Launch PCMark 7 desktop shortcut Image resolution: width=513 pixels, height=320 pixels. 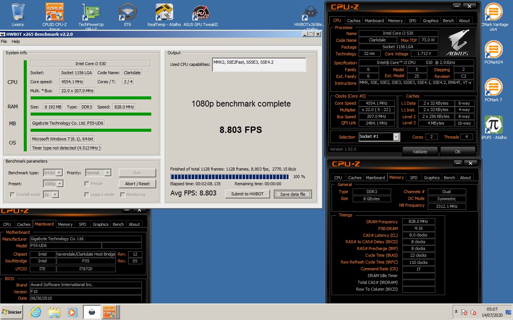click(x=493, y=90)
